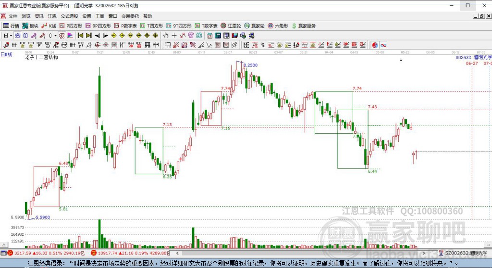Switch to K线 candlestick chart
This screenshot has height=268, width=492.
point(49,26)
